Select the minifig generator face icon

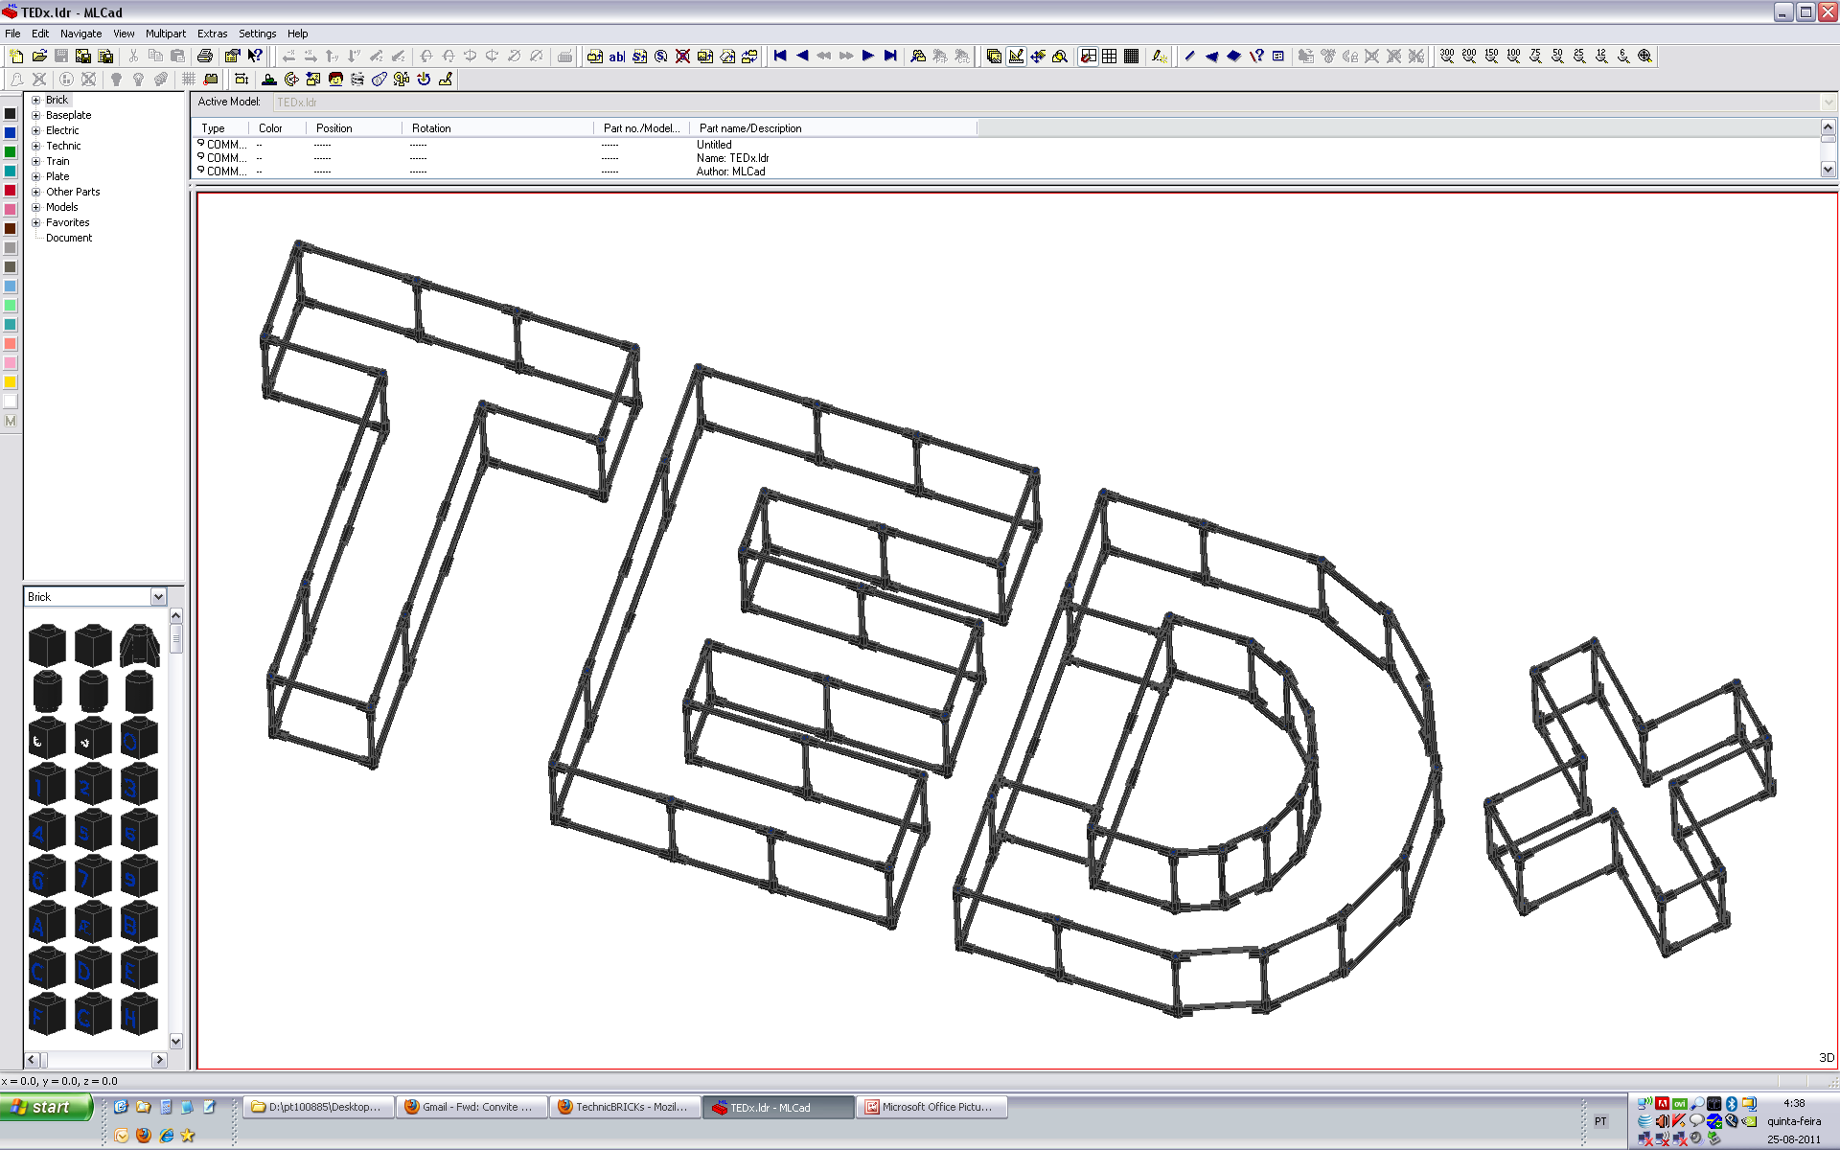click(335, 80)
